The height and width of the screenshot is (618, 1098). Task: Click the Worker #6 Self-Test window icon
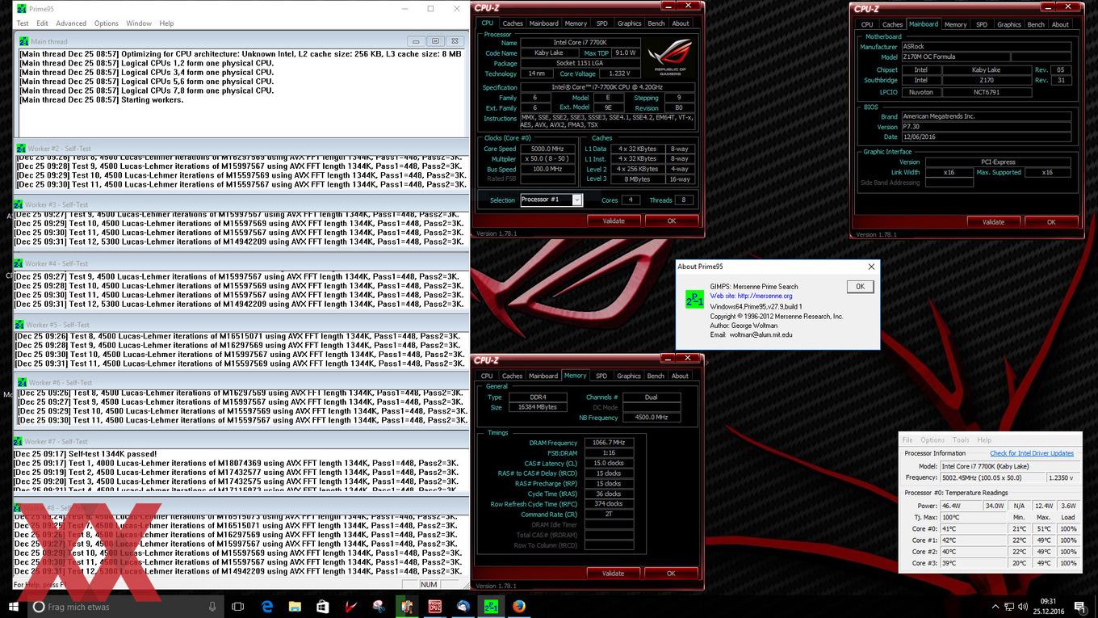22,382
